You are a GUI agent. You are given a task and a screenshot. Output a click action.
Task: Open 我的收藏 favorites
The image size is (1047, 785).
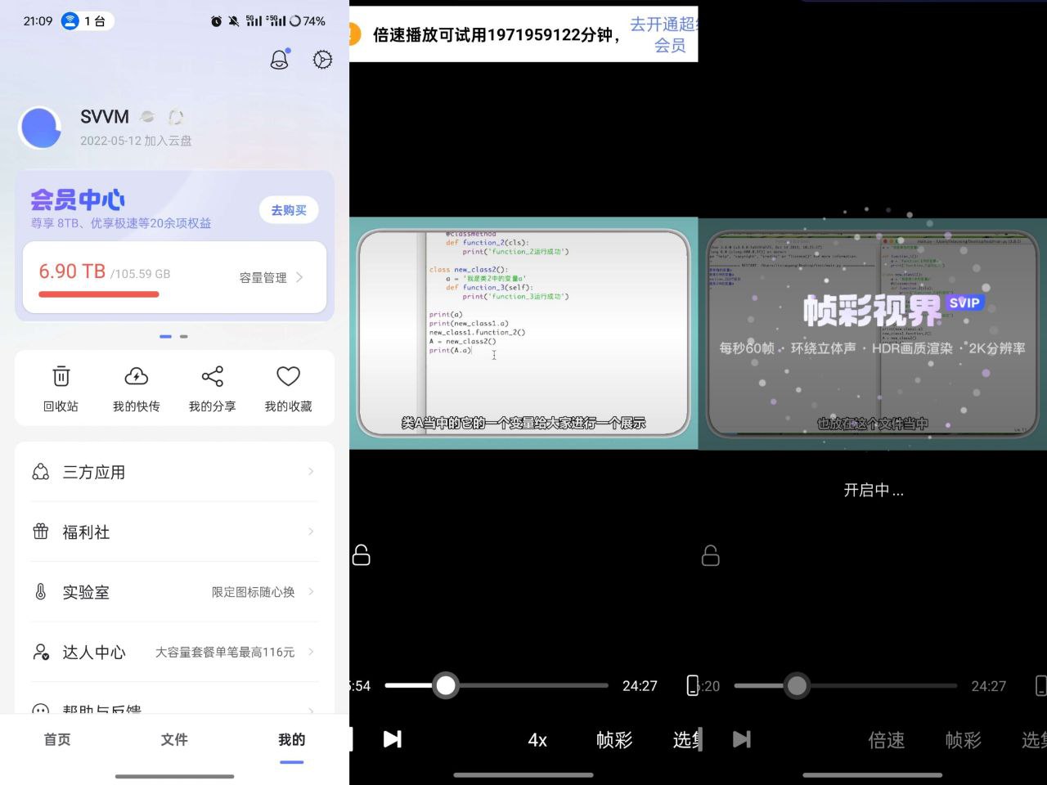(288, 388)
